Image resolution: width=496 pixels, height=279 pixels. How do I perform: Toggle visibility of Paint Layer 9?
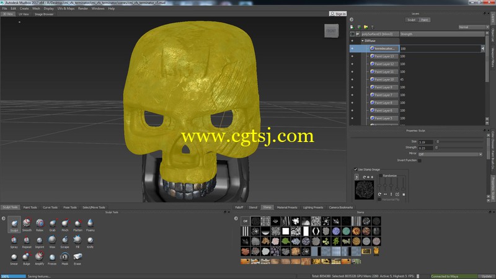tap(352, 87)
